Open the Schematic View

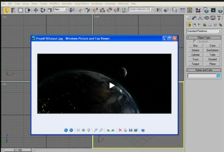pos(189,10)
